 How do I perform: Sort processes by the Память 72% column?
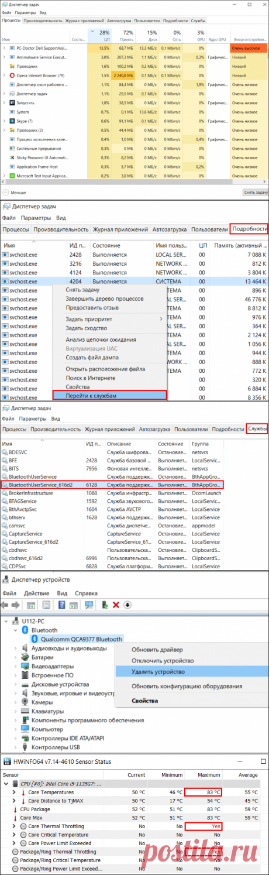pyautogui.click(x=124, y=35)
